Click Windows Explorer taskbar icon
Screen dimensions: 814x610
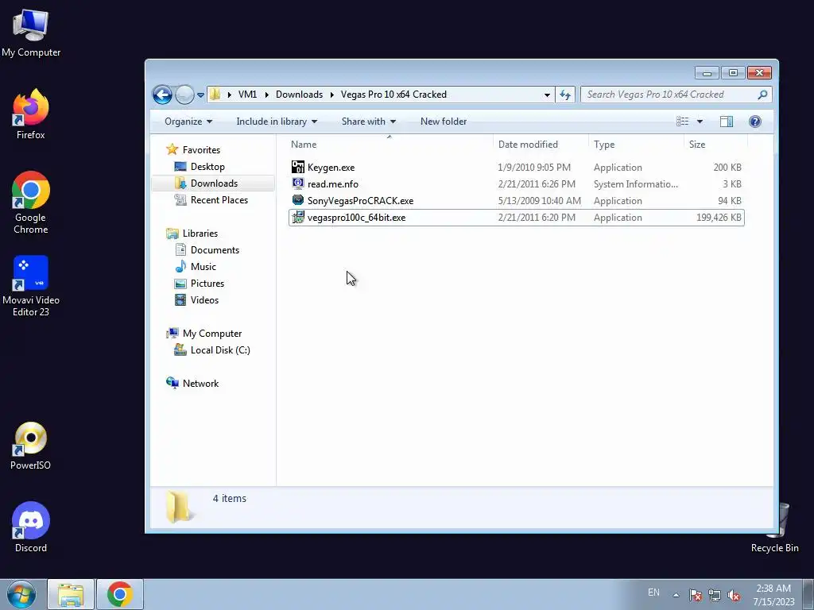pyautogui.click(x=71, y=594)
